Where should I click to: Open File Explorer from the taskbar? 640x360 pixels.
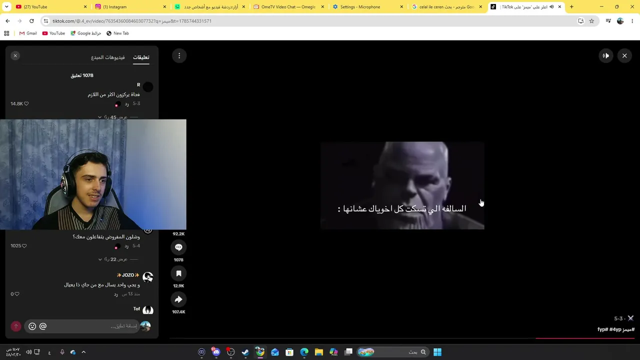(319, 352)
